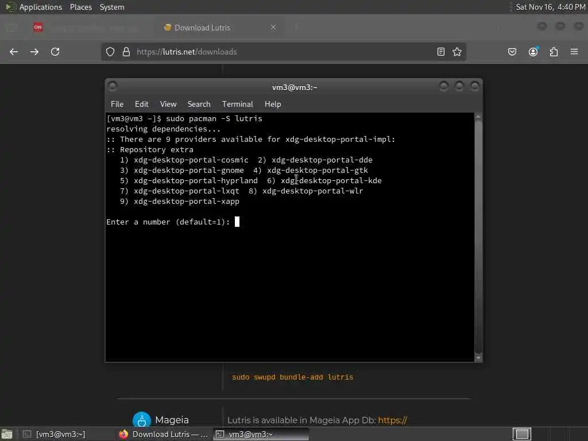588x441 pixels.
Task: Click the workspace switcher in bottom panel
Action: point(521,434)
